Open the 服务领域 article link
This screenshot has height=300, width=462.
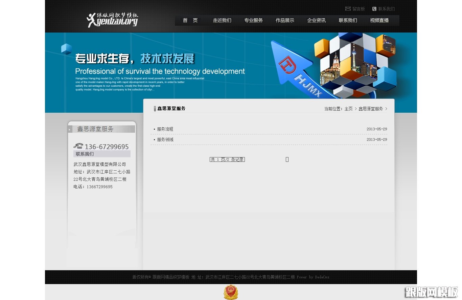[165, 140]
